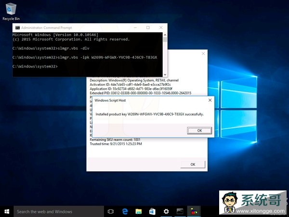Click the Command Prompt scrollbar thumb
This screenshot has width=289, height=217.
point(165,40)
